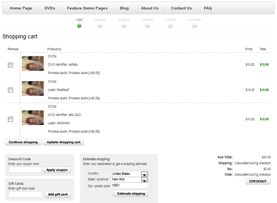Click the Confirm step indicator circle

171,26
